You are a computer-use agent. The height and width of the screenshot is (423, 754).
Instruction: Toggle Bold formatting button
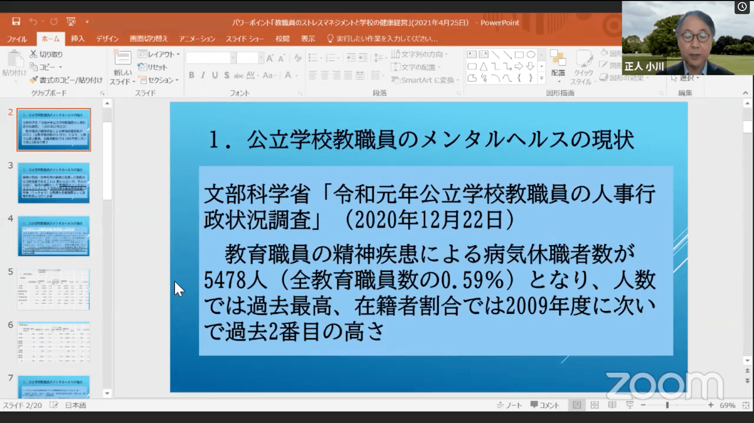191,75
